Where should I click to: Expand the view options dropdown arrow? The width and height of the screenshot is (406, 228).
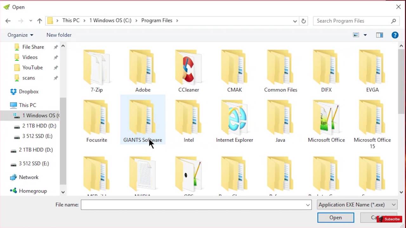click(365, 35)
